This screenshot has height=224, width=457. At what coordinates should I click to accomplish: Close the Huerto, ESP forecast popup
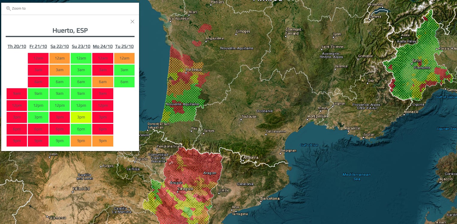click(132, 22)
